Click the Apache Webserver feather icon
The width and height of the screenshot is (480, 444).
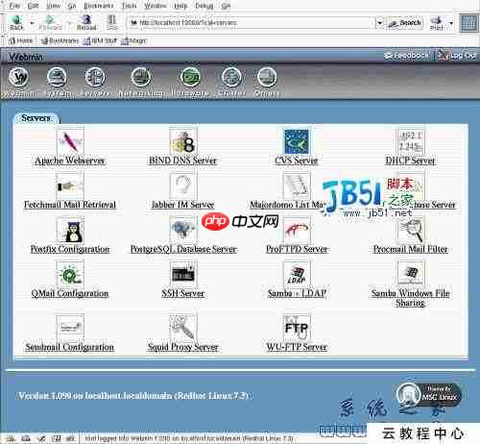tap(70, 141)
